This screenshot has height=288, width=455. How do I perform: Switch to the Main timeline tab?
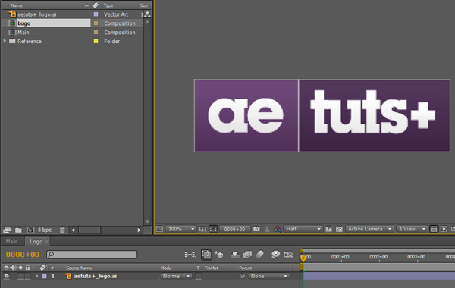point(11,241)
